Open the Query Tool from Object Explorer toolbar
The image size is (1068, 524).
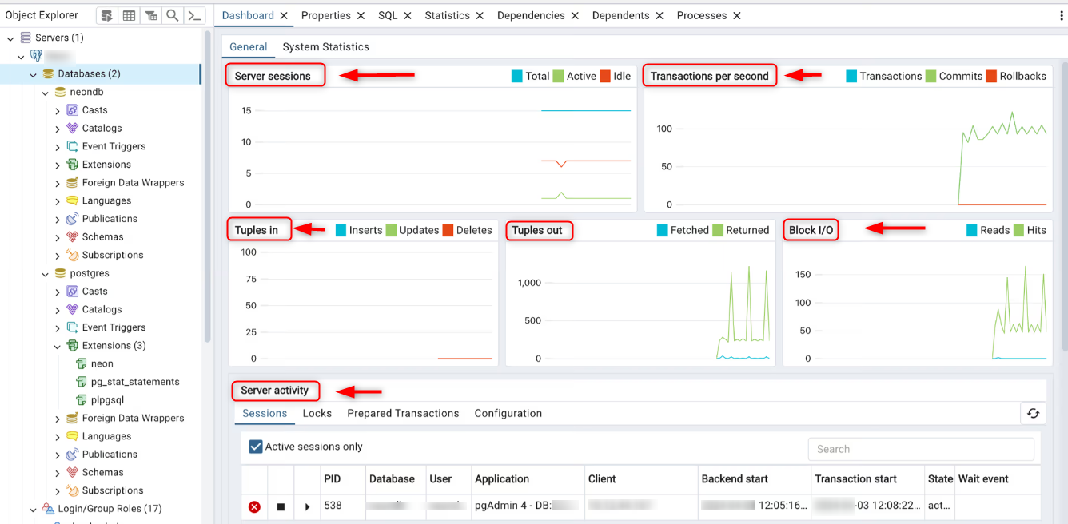pyautogui.click(x=106, y=16)
